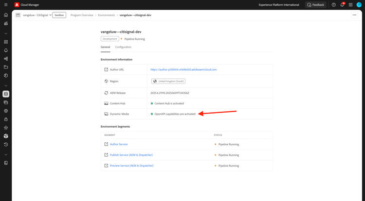Viewport: 365px width, 201px height.
Task: Open the hamburger navigation menu
Action: point(6,5)
